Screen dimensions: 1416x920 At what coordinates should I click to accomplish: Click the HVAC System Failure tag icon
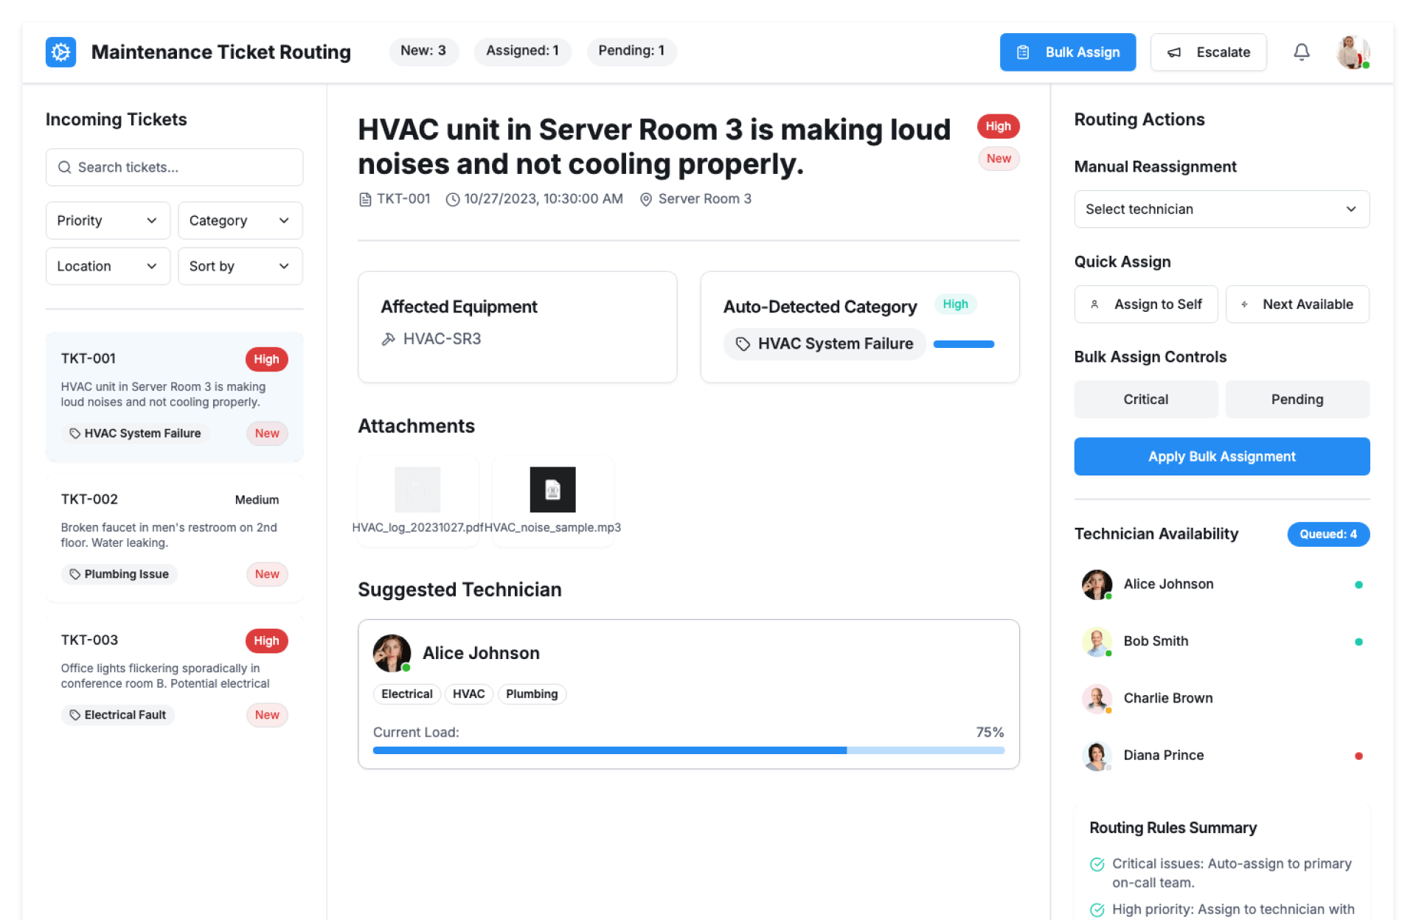click(x=743, y=344)
